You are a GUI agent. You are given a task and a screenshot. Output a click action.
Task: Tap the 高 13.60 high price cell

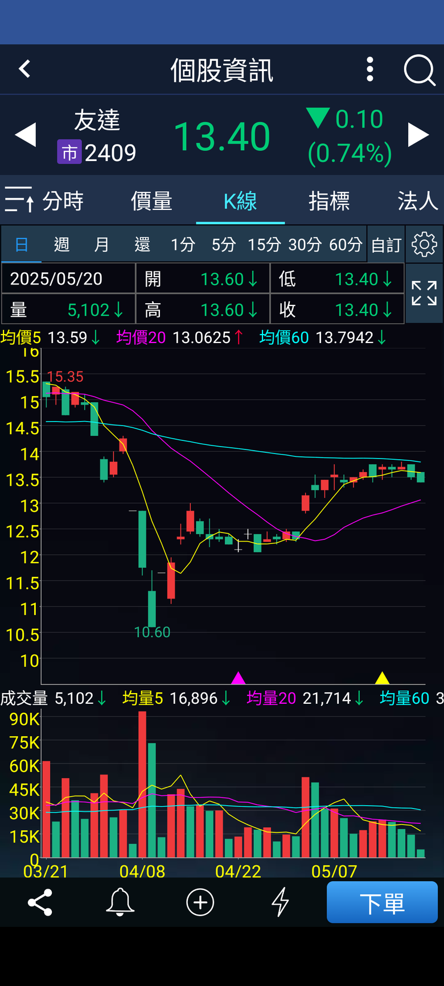tap(203, 309)
